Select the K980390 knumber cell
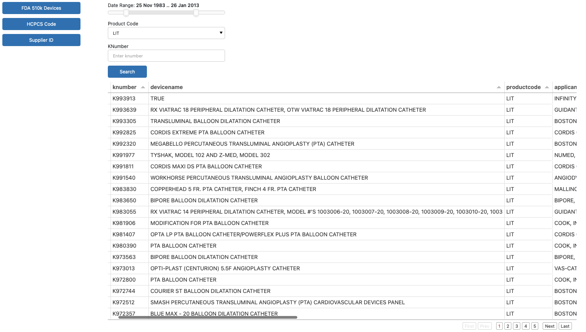 pyautogui.click(x=130, y=246)
